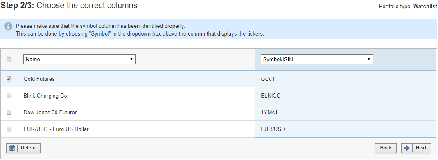Viewport: 438px width, 160px height.
Task: Click the GCc1 symbol cell
Action: tap(345, 79)
